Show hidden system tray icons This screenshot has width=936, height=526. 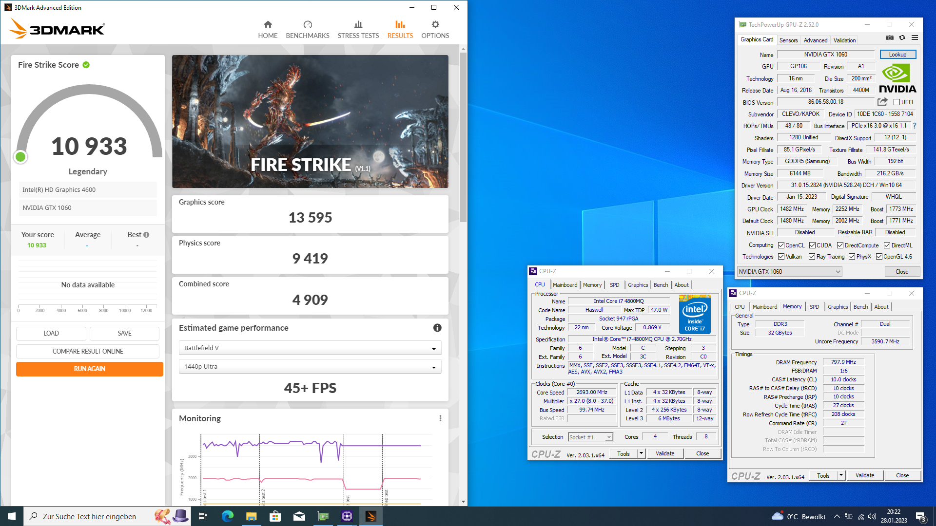[837, 516]
